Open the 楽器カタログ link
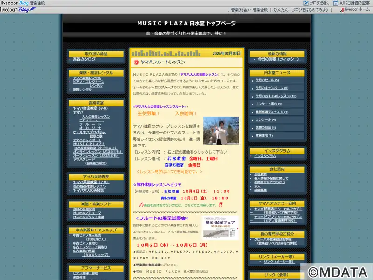 pos(84,59)
